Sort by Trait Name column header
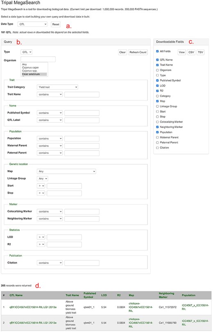This screenshot has height=332, width=213. coord(72,295)
